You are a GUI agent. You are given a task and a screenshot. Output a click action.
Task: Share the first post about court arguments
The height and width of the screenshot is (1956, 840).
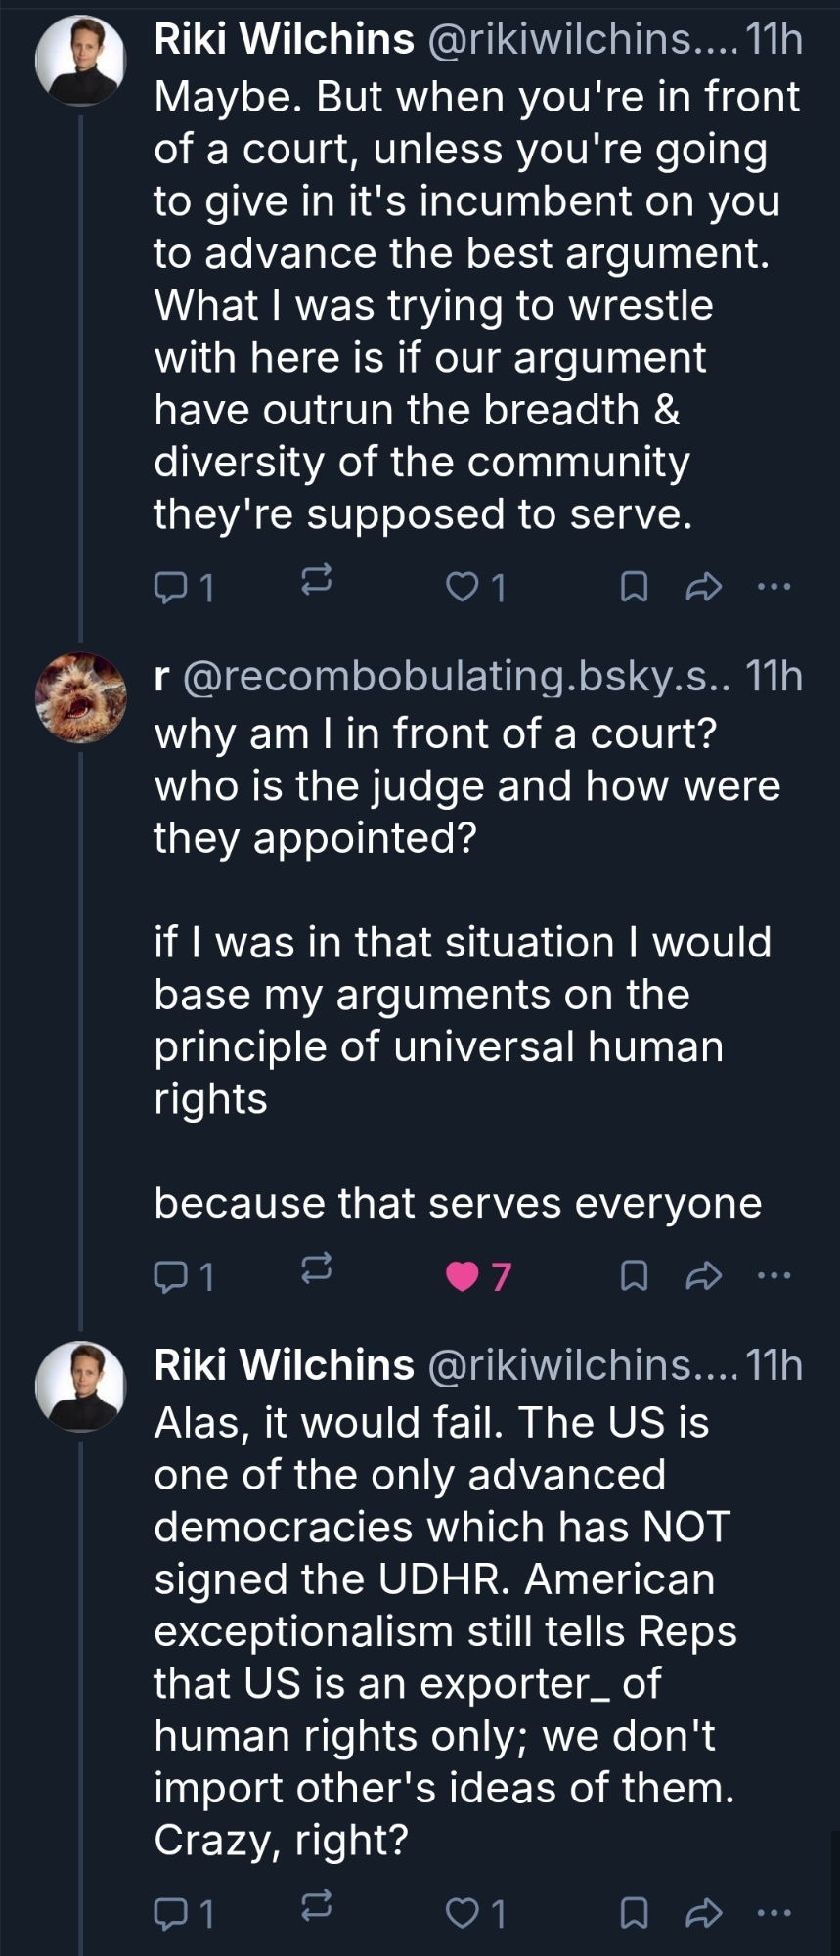click(x=703, y=587)
